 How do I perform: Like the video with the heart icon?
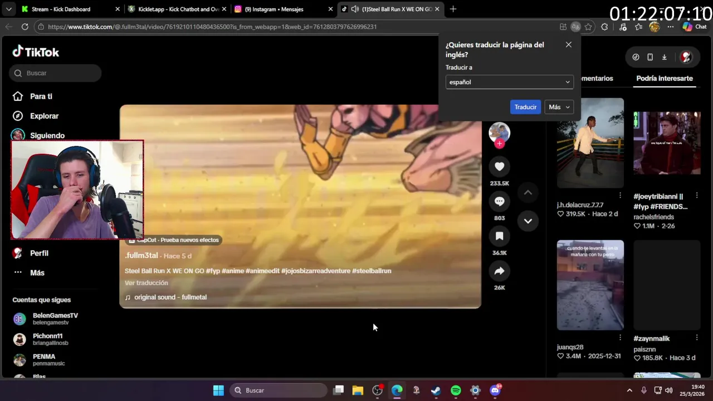pos(499,167)
